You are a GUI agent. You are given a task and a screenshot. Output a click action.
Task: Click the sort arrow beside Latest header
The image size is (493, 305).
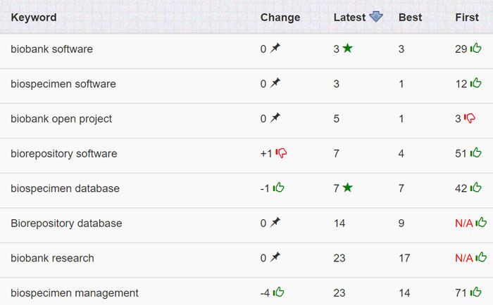click(x=376, y=17)
